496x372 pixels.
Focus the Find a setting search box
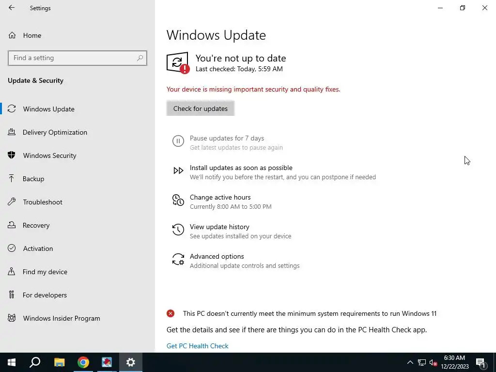[x=77, y=58]
